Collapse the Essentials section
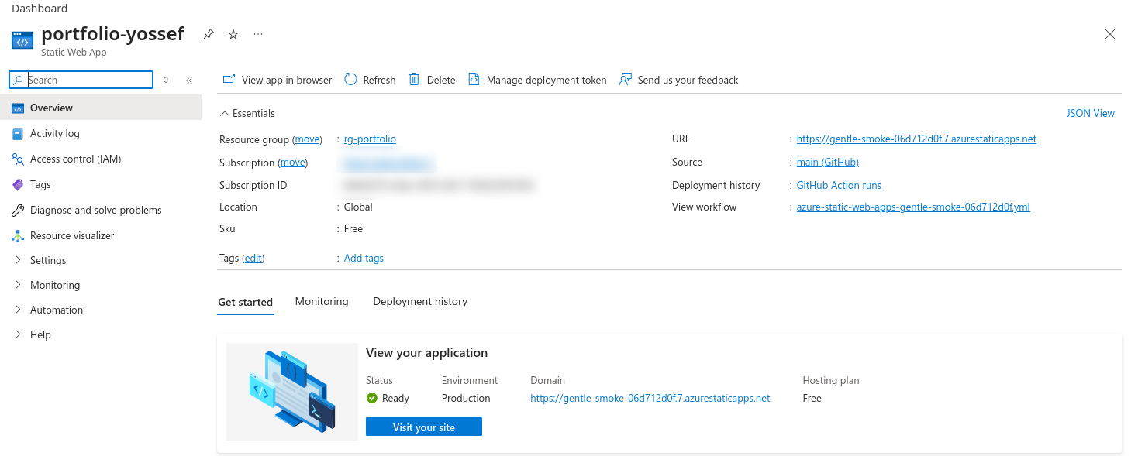 (247, 113)
